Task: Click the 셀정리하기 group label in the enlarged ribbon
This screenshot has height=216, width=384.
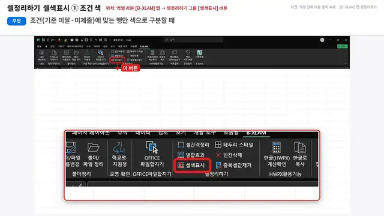Action: [x=216, y=174]
